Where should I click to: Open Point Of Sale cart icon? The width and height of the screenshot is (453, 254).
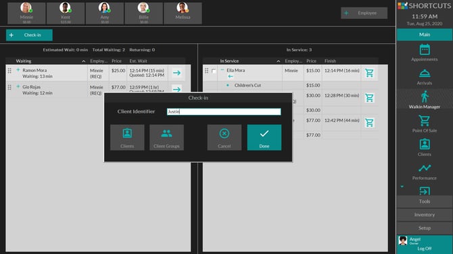(425, 121)
